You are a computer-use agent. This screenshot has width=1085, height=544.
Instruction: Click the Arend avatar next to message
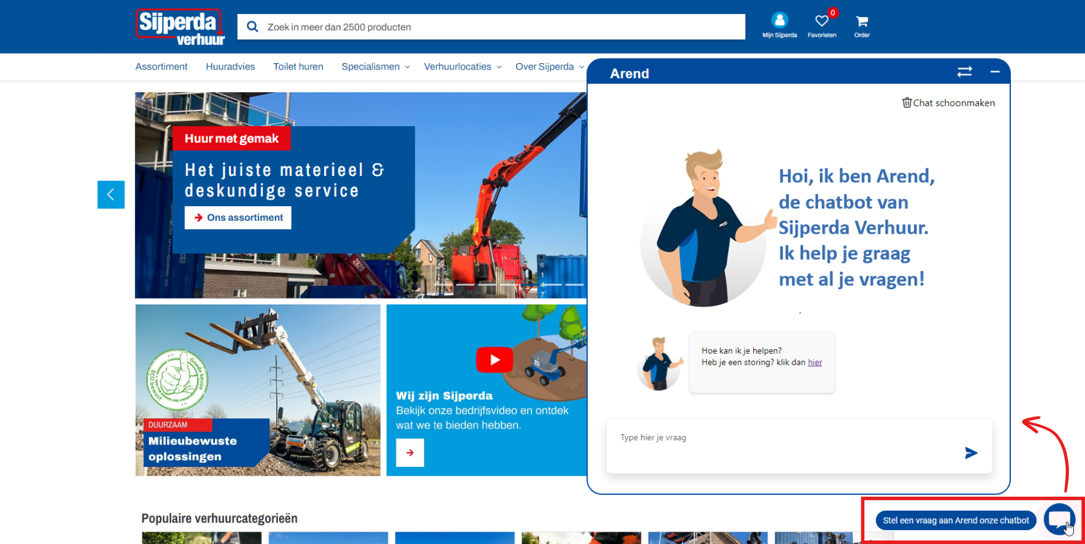click(x=660, y=363)
